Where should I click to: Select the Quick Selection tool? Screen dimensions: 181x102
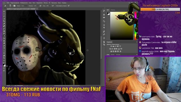(x=4, y=19)
